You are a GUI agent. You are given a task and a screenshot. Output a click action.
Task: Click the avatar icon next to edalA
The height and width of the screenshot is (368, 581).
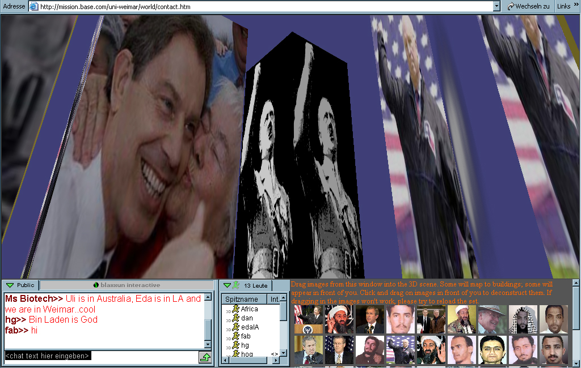coord(235,327)
